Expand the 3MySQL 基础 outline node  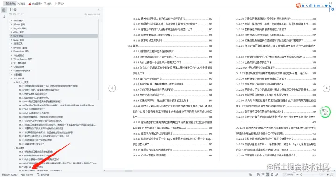tap(11, 28)
